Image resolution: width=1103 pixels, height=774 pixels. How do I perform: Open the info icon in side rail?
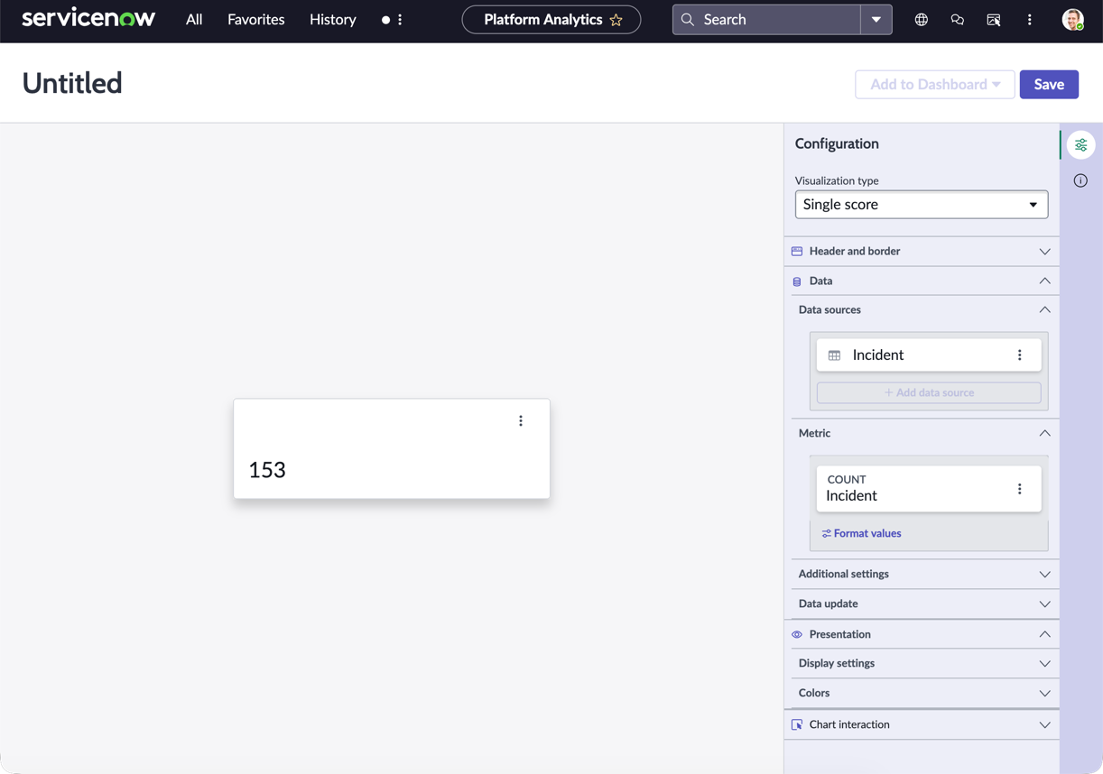pos(1081,180)
